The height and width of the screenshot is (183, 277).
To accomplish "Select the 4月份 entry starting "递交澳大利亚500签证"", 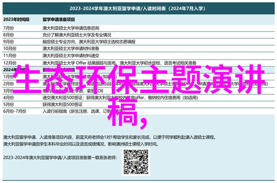I will 120,98.
